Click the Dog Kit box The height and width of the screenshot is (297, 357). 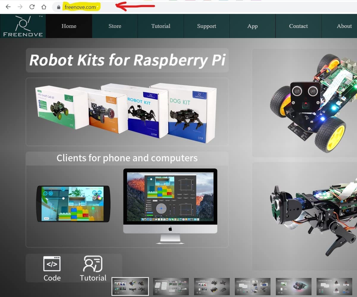[192, 113]
